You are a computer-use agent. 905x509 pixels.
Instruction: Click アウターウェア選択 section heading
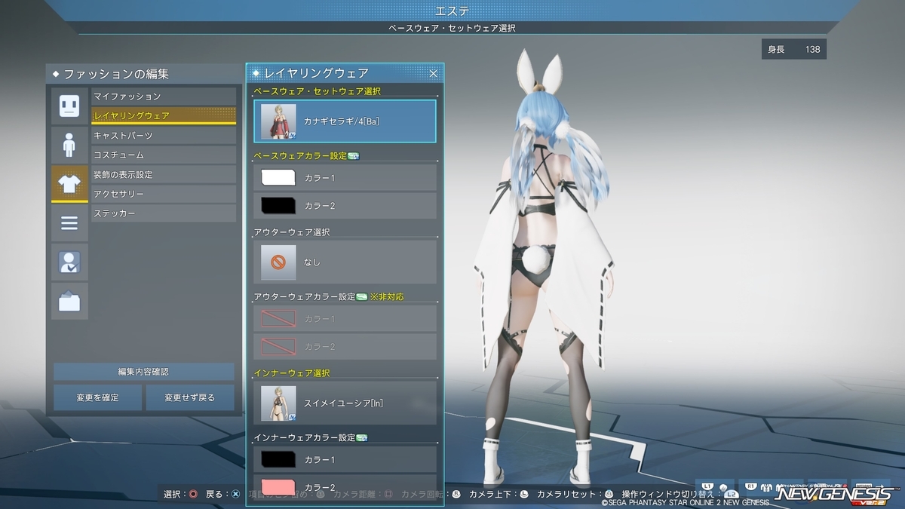click(x=291, y=232)
